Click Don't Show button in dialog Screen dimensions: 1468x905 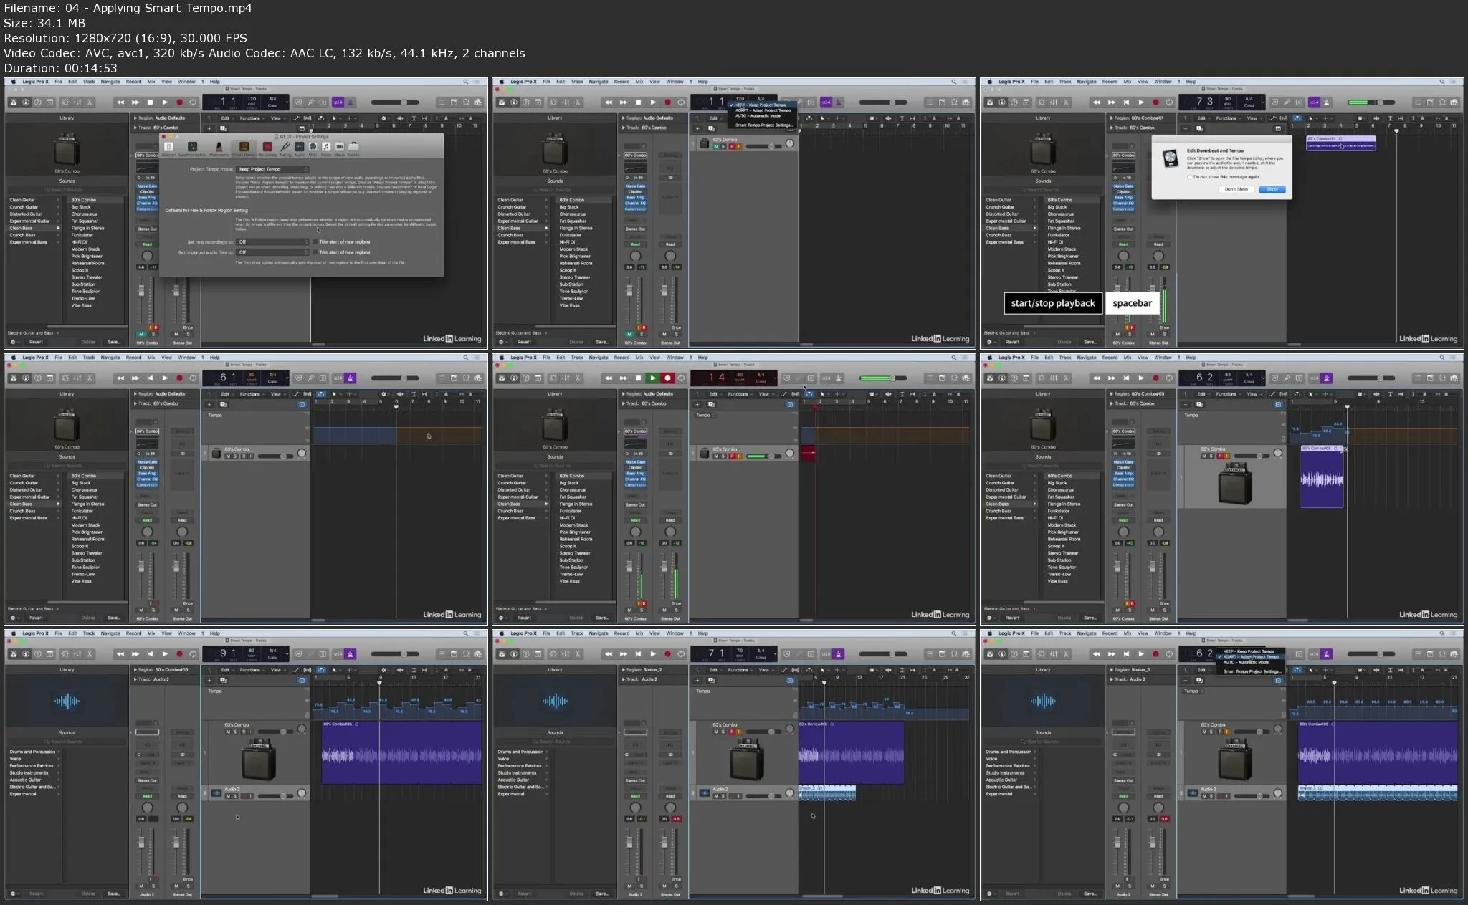tap(1236, 189)
